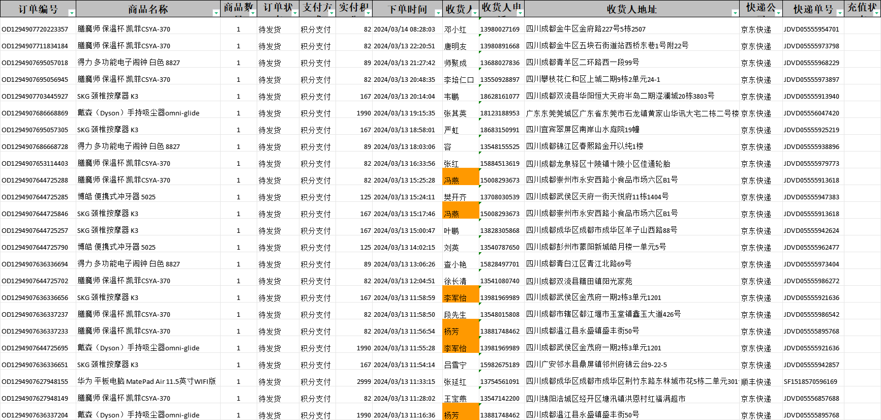Screen dimensions: 881x420
Task: Select order number OD1294907653114403
Action: [35, 164]
